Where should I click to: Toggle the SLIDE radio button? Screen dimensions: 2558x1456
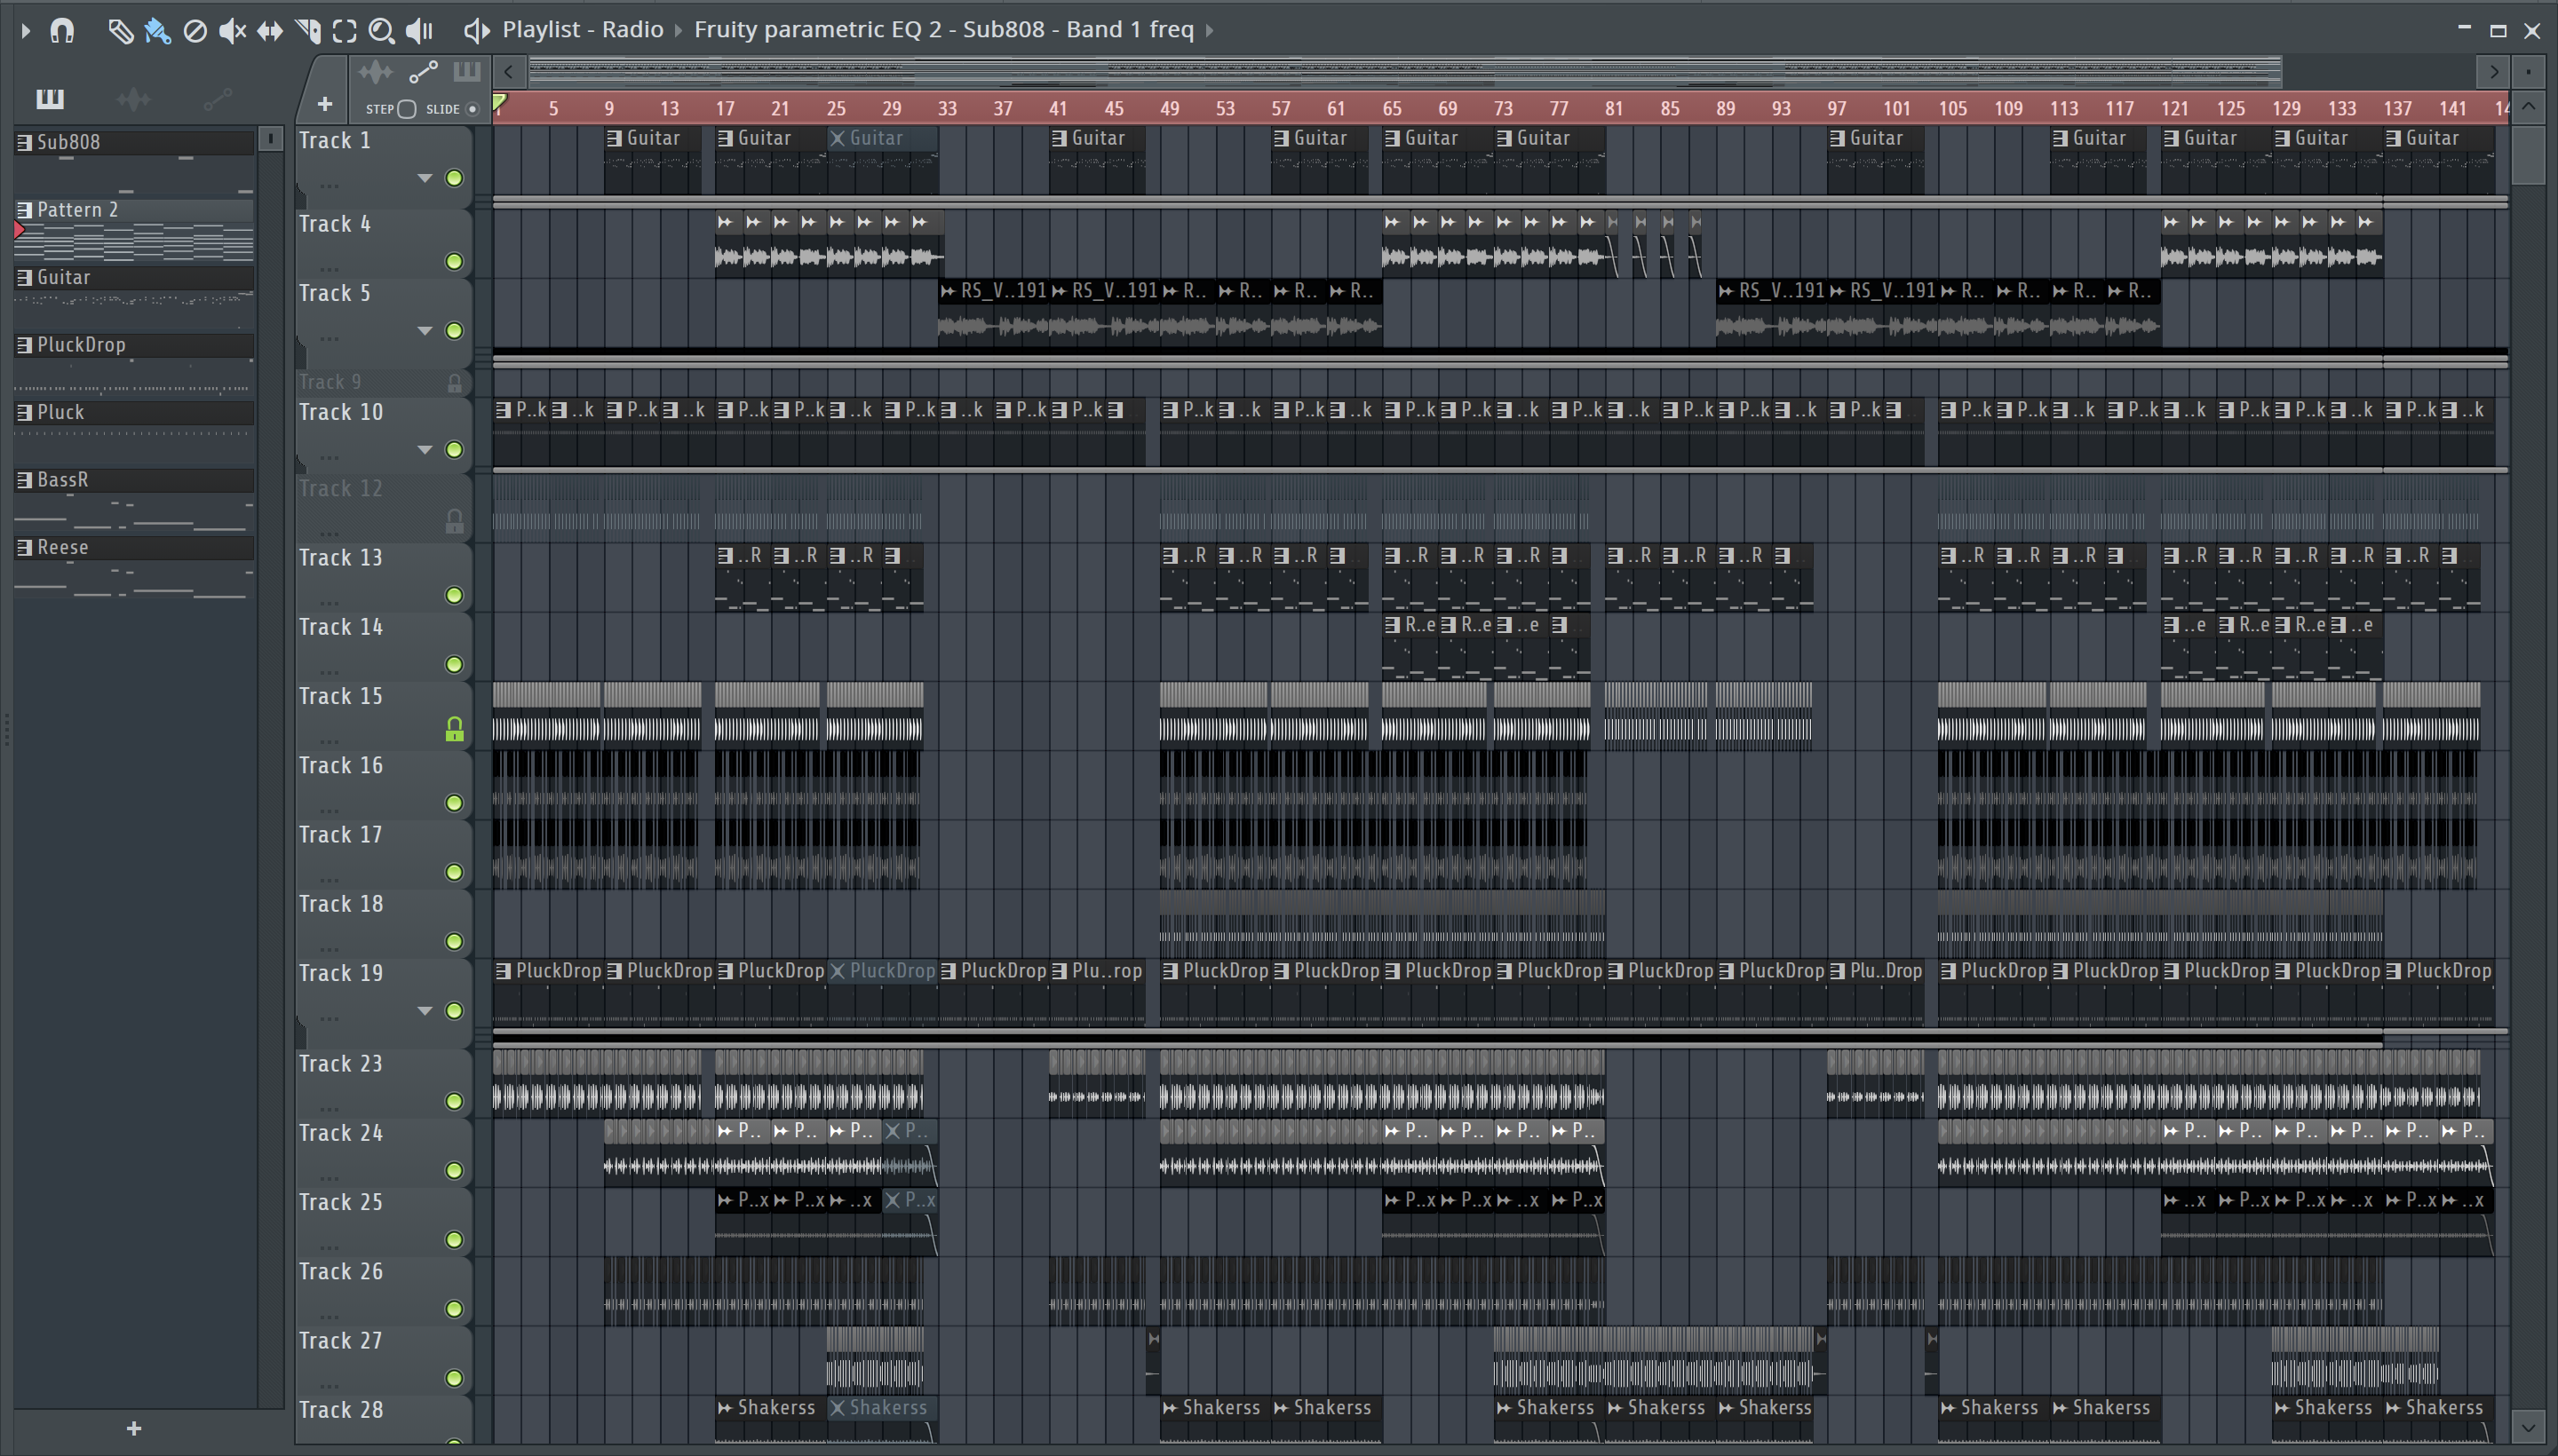tap(473, 109)
